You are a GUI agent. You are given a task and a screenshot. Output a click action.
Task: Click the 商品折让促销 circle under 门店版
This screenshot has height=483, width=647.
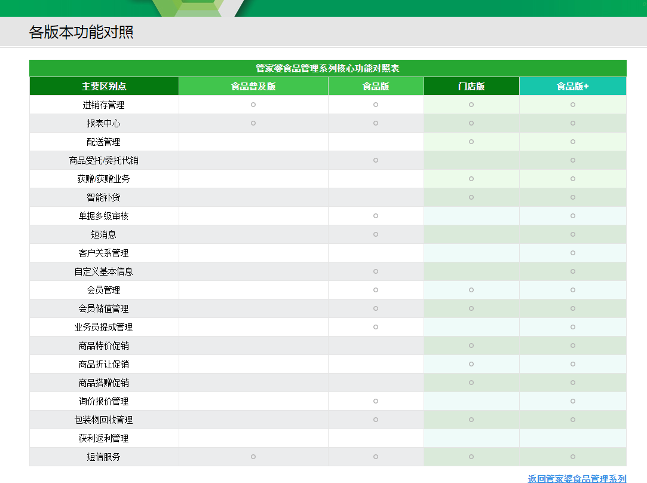click(x=471, y=364)
